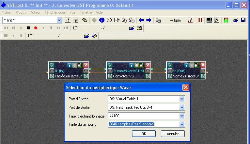Open the Moteur menu

tap(35, 12)
